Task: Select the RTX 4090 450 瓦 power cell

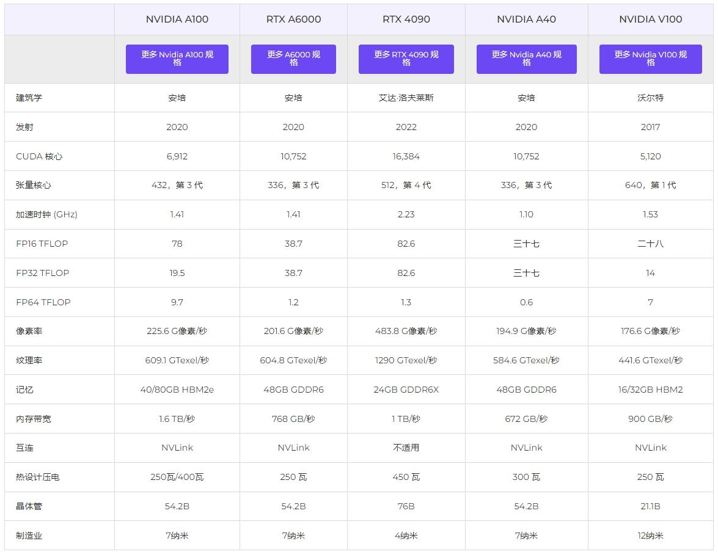Action: point(406,477)
